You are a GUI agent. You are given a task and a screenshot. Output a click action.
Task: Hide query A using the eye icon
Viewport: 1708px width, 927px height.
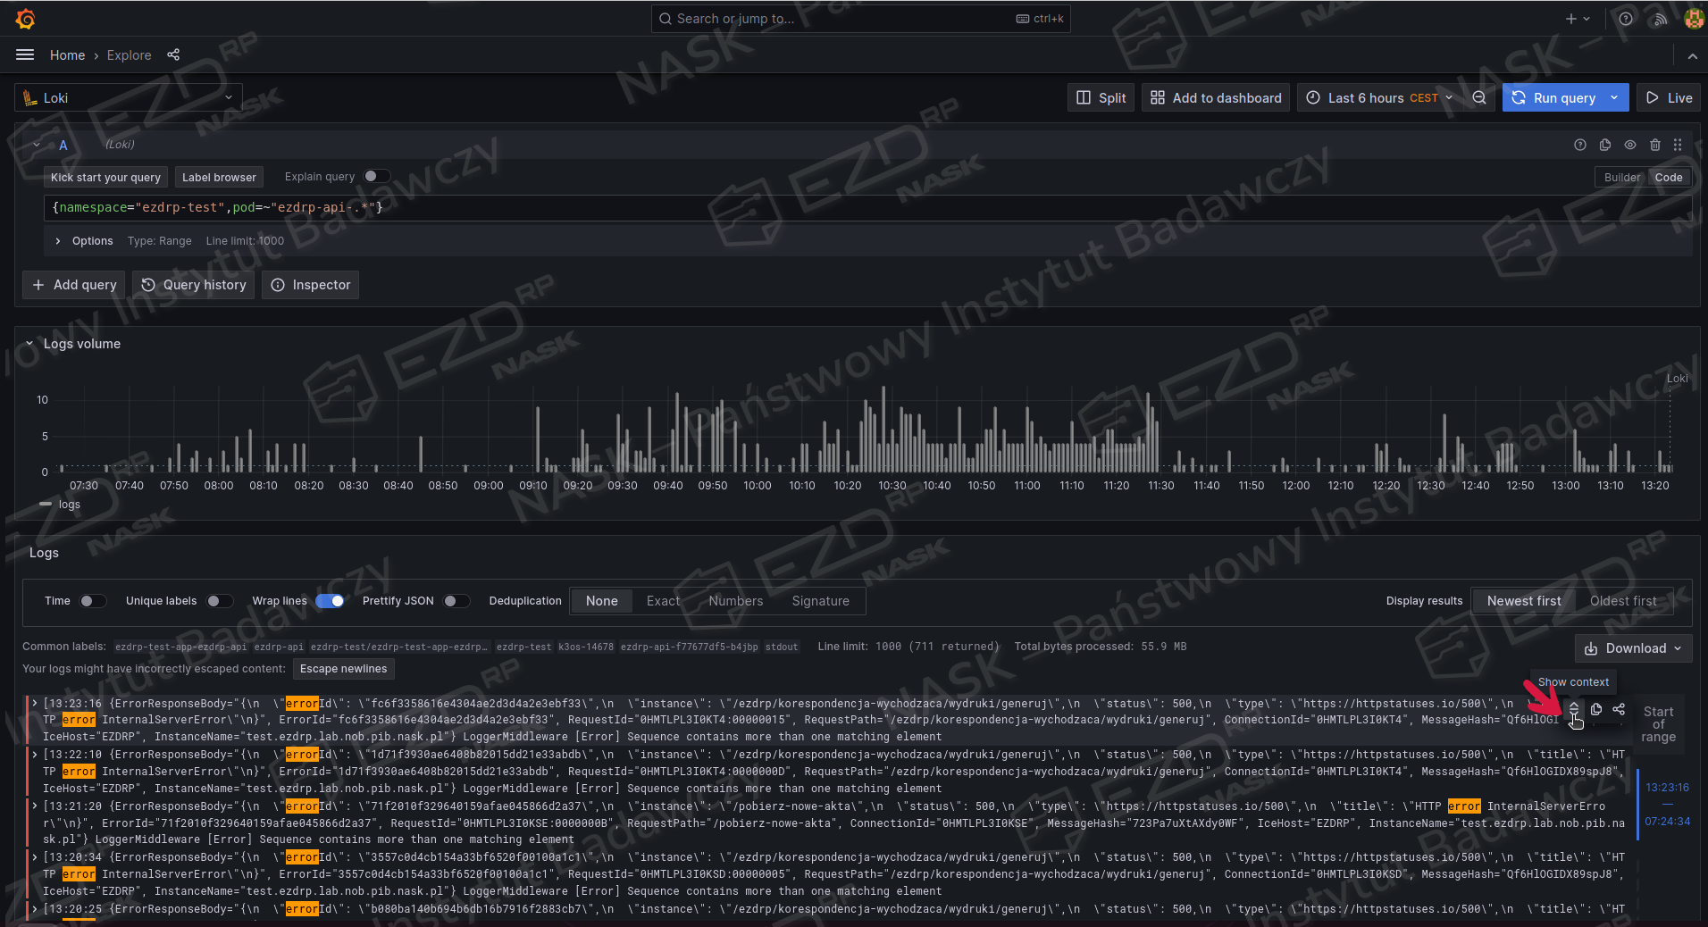pyautogui.click(x=1630, y=145)
